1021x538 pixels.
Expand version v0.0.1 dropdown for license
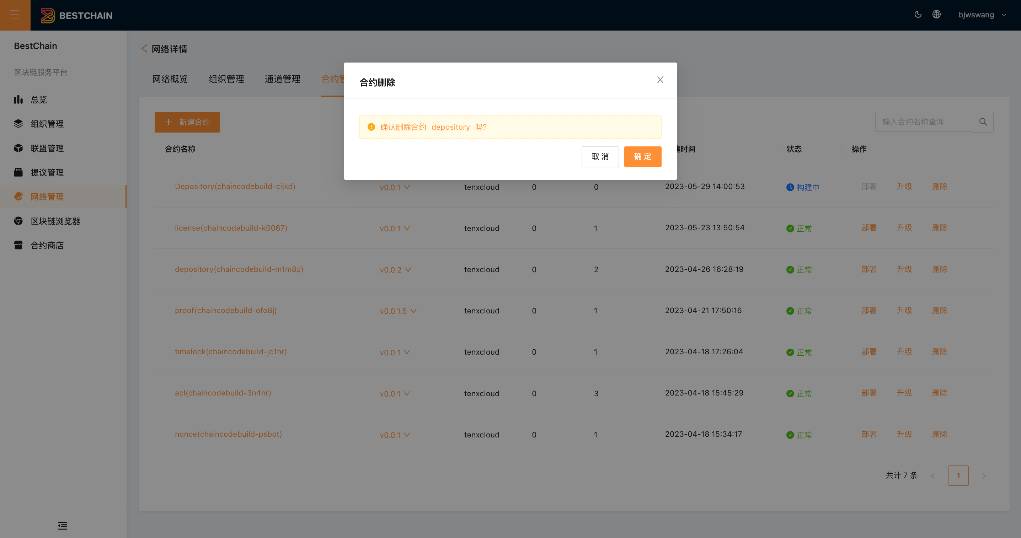click(x=395, y=228)
